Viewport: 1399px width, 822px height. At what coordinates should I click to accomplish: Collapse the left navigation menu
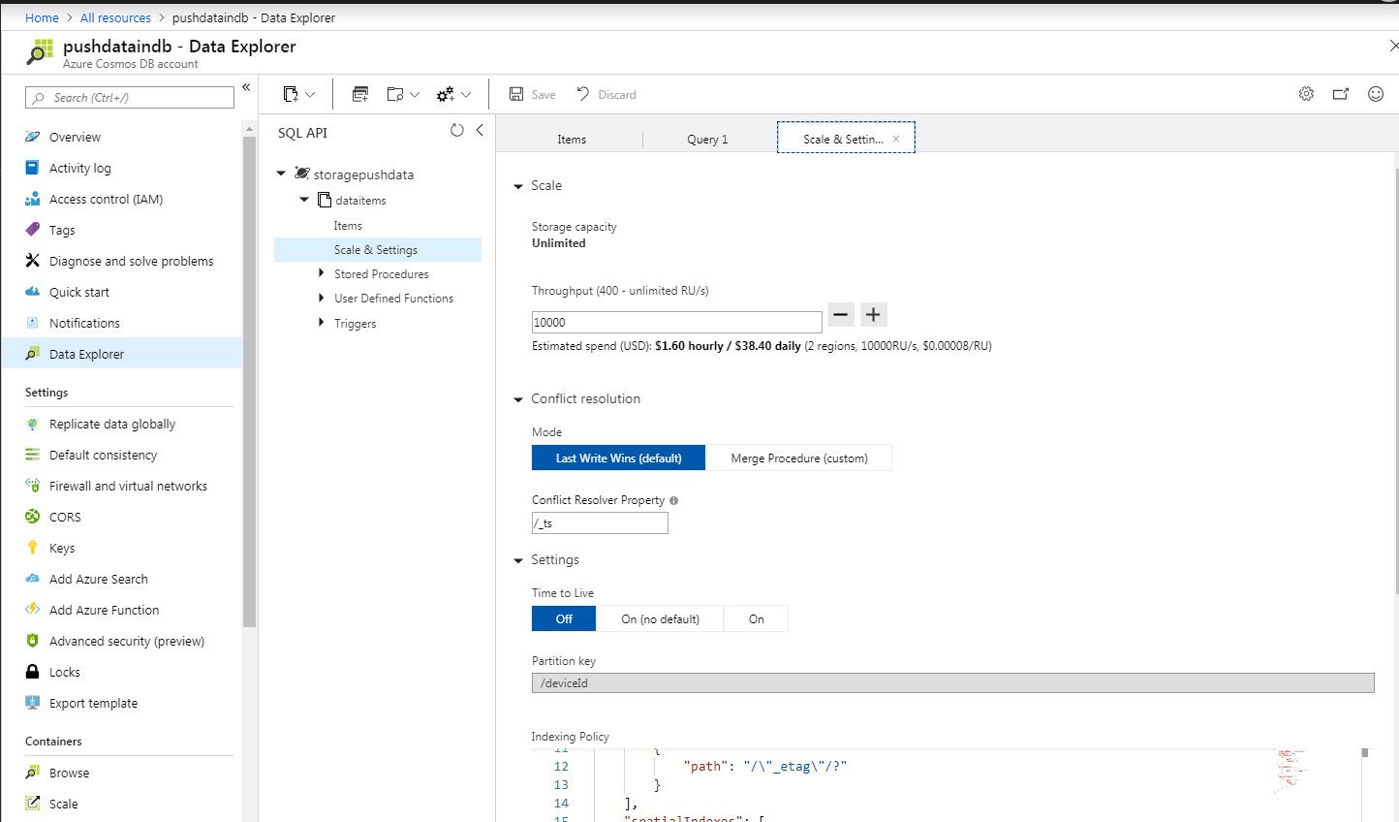pyautogui.click(x=246, y=87)
